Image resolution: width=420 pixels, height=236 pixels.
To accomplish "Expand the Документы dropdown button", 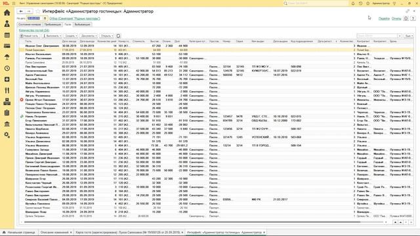I will coord(89,35).
